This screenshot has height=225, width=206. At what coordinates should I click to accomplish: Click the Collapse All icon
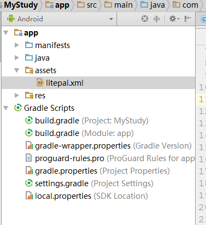156,19
